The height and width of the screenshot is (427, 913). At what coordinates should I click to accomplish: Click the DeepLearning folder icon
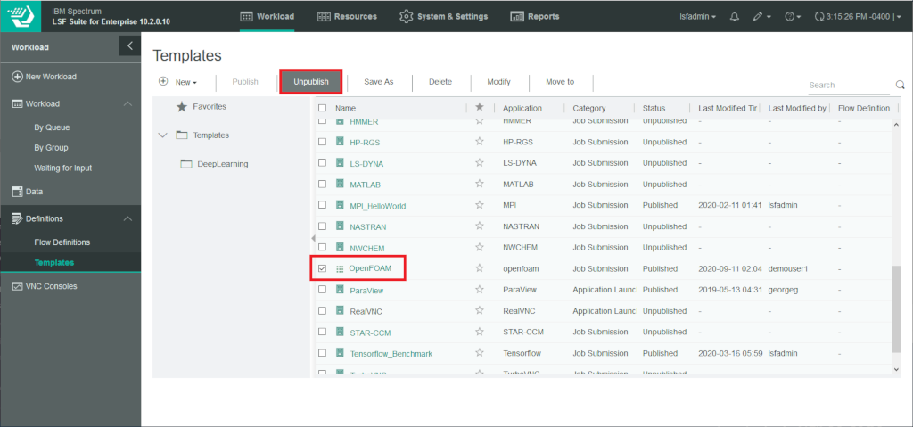click(x=186, y=164)
